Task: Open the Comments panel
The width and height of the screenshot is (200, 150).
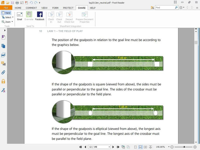Action: pos(3,63)
